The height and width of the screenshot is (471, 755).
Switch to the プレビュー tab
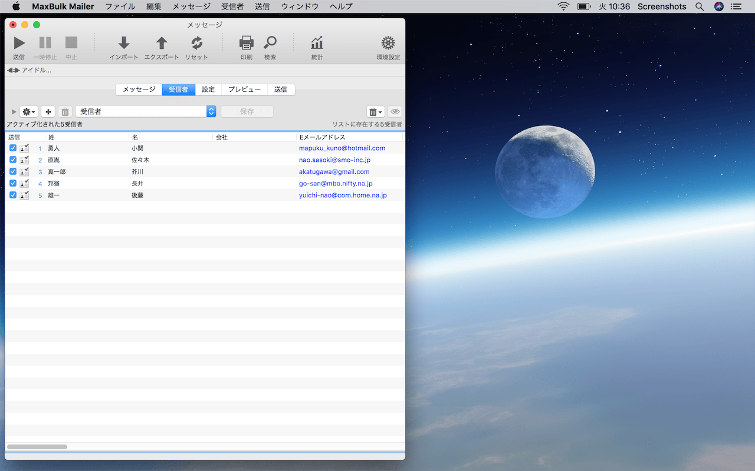(244, 89)
